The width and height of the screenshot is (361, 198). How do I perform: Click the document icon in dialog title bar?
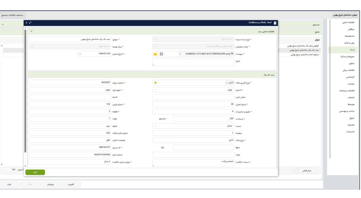[275, 23]
